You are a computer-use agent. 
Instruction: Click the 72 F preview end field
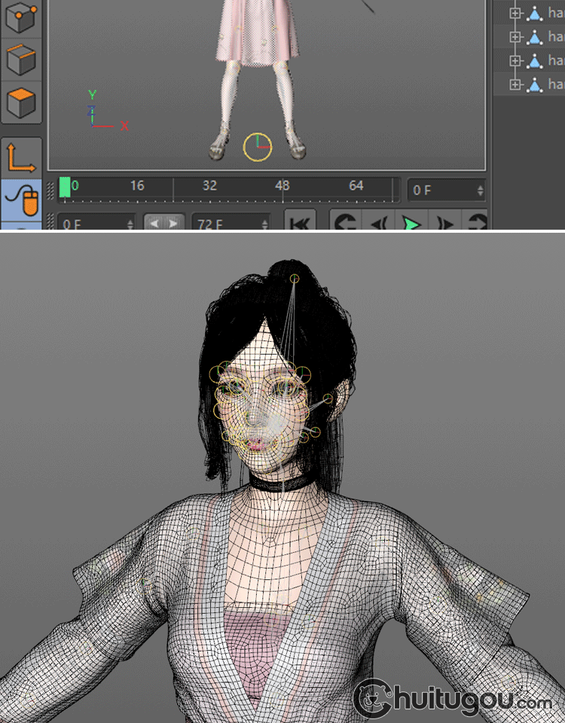click(226, 224)
